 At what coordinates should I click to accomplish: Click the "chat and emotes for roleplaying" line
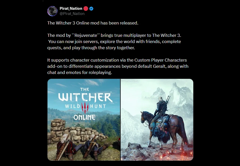[80, 72]
